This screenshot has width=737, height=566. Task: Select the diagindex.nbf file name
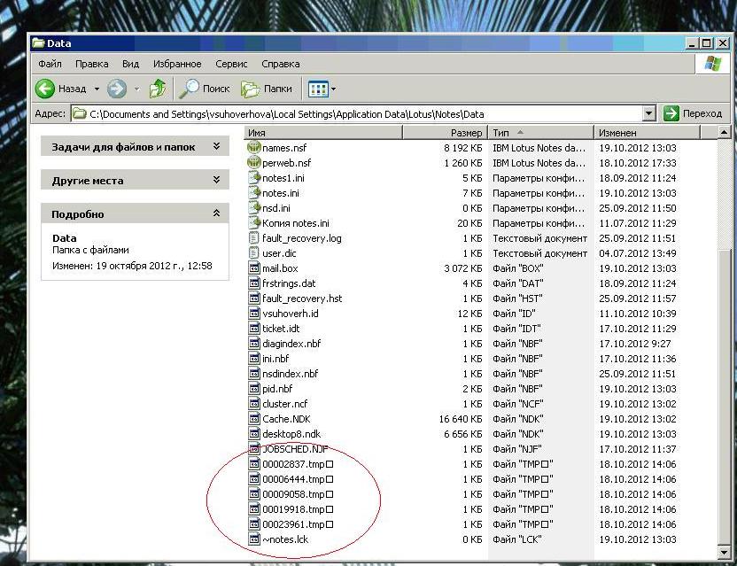(291, 344)
